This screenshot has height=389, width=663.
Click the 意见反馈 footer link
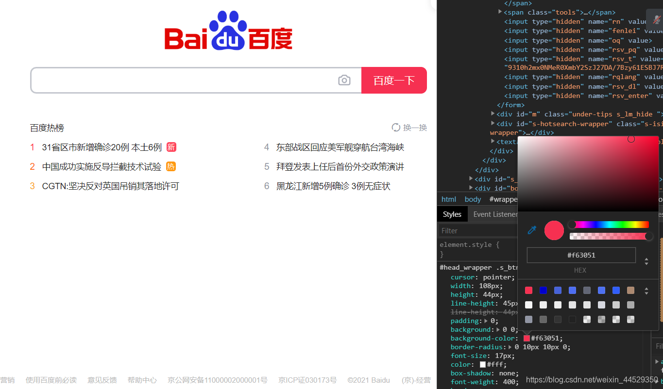(102, 380)
